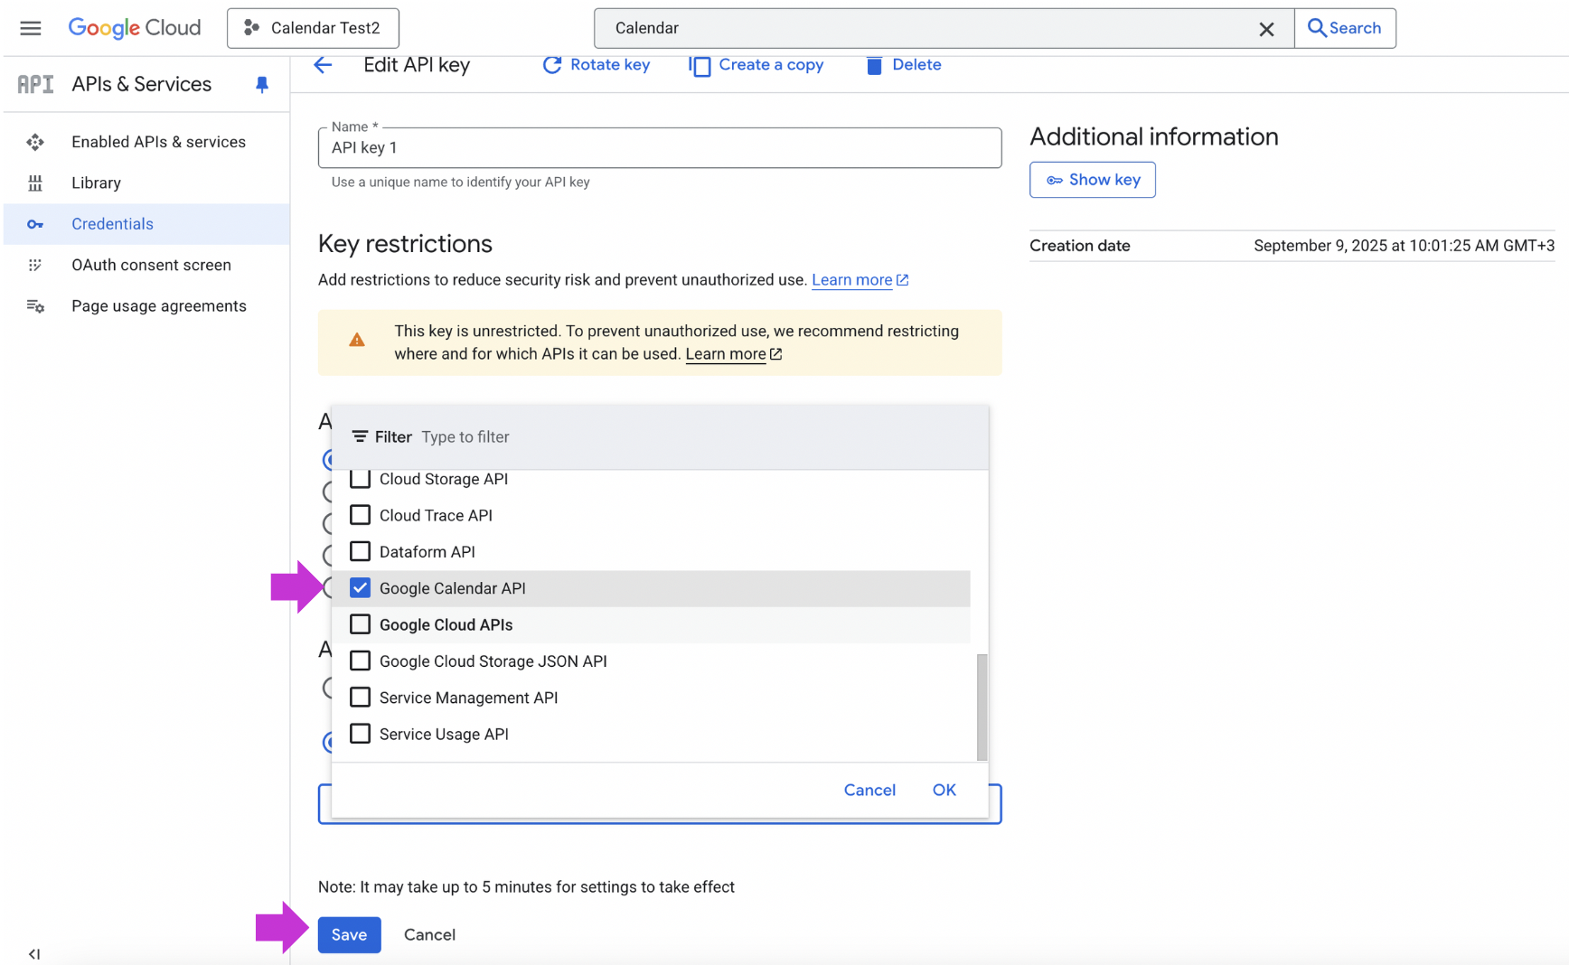Uncheck the Google Calendar API checkbox

360,588
